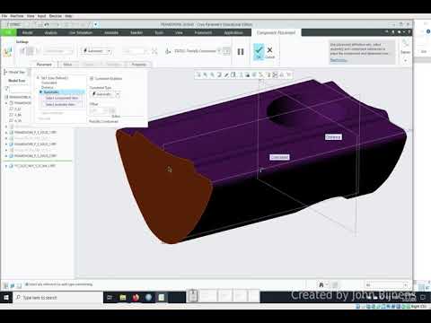Click the 3D dragger toggle icon in dashboard

pyautogui.click(x=168, y=51)
